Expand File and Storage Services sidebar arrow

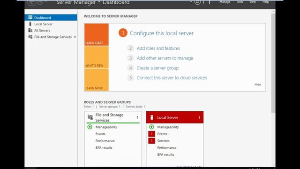click(x=75, y=37)
